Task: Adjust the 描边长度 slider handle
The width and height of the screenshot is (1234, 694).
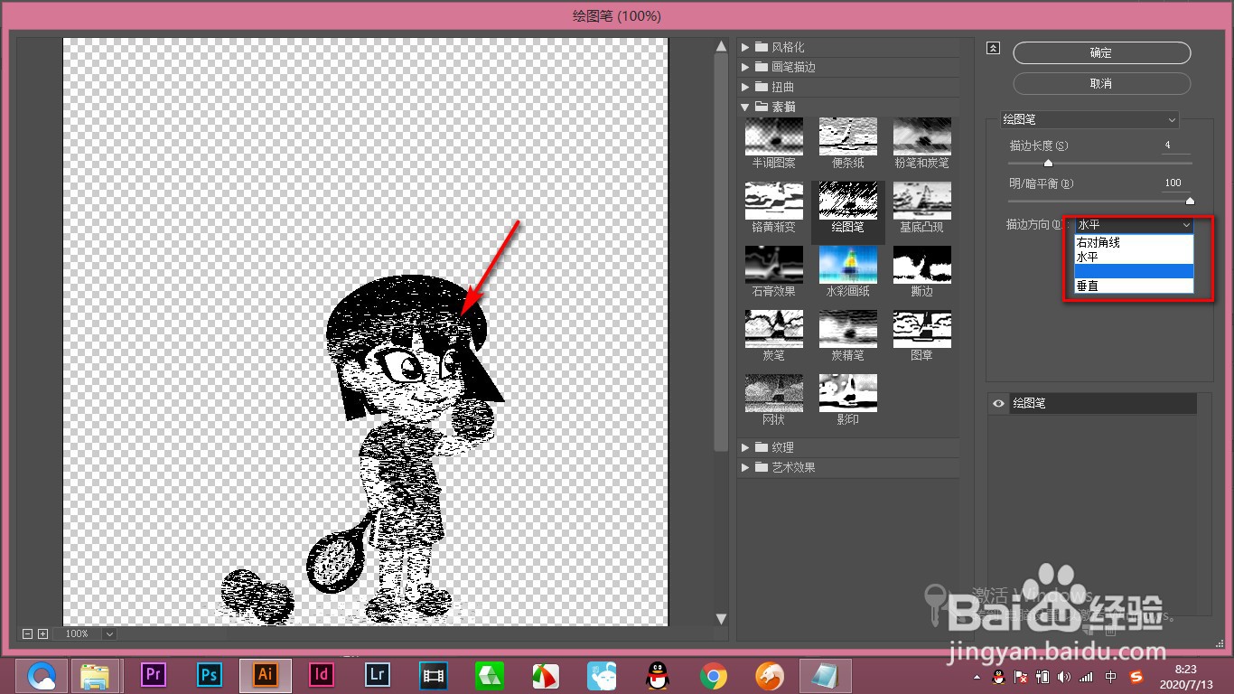Action: point(1048,164)
